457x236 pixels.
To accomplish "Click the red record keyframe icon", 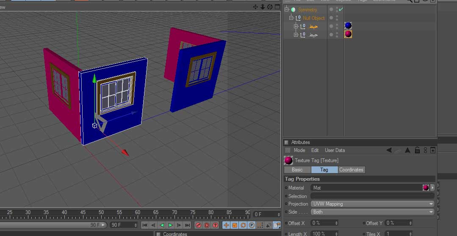I will tap(198, 225).
